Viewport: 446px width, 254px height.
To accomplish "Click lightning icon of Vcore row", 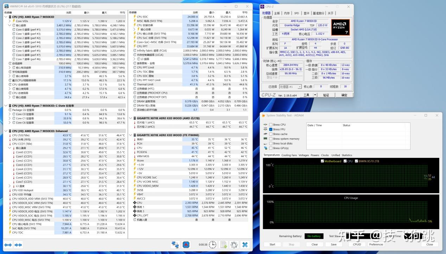I will point(134,160).
